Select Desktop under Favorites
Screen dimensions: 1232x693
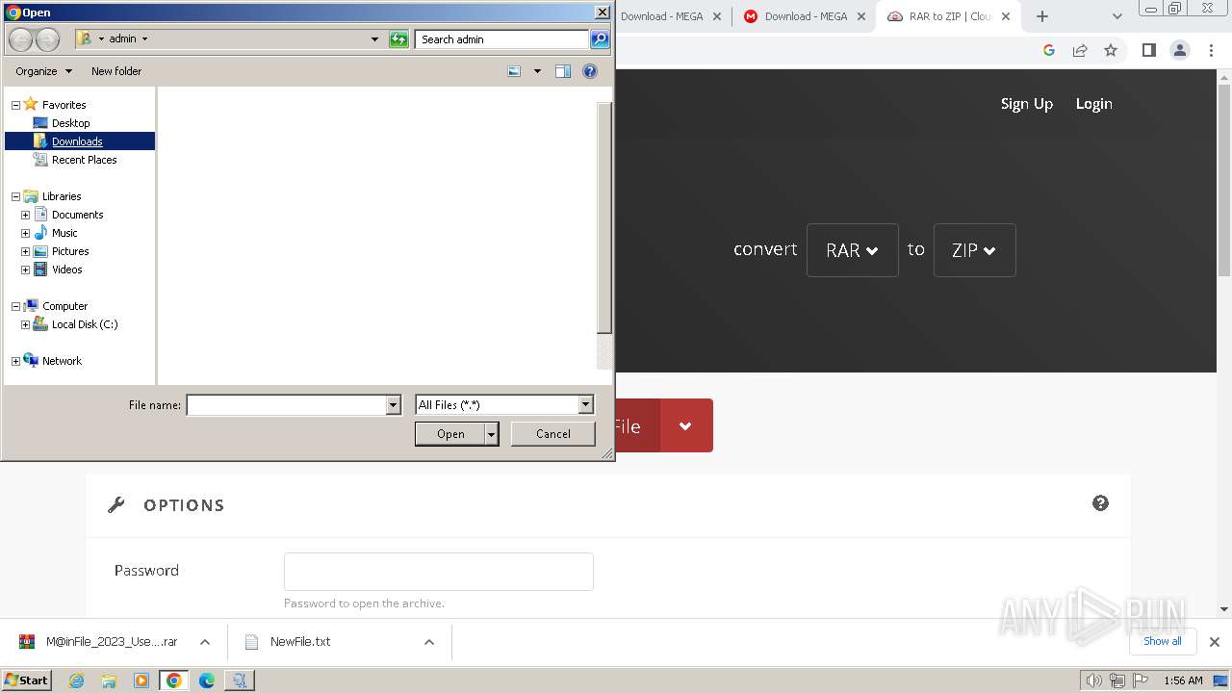click(x=70, y=123)
